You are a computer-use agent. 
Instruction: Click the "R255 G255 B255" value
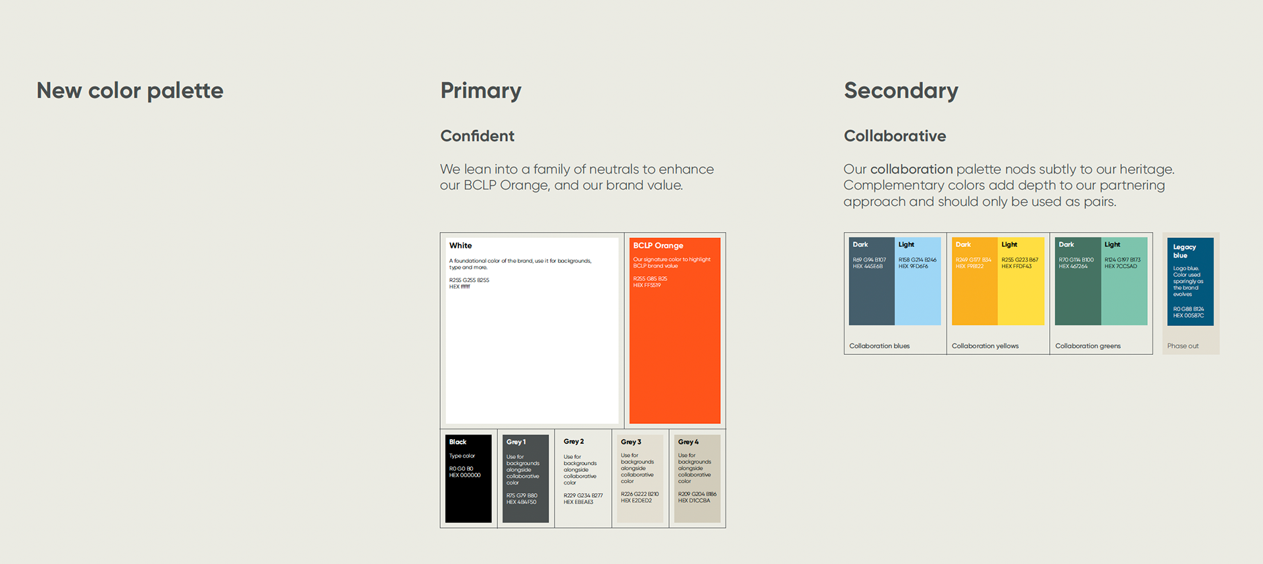pyautogui.click(x=469, y=280)
